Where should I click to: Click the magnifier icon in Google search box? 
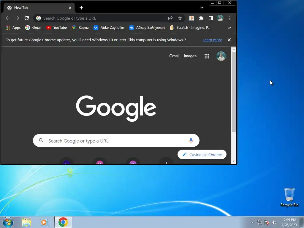41,140
